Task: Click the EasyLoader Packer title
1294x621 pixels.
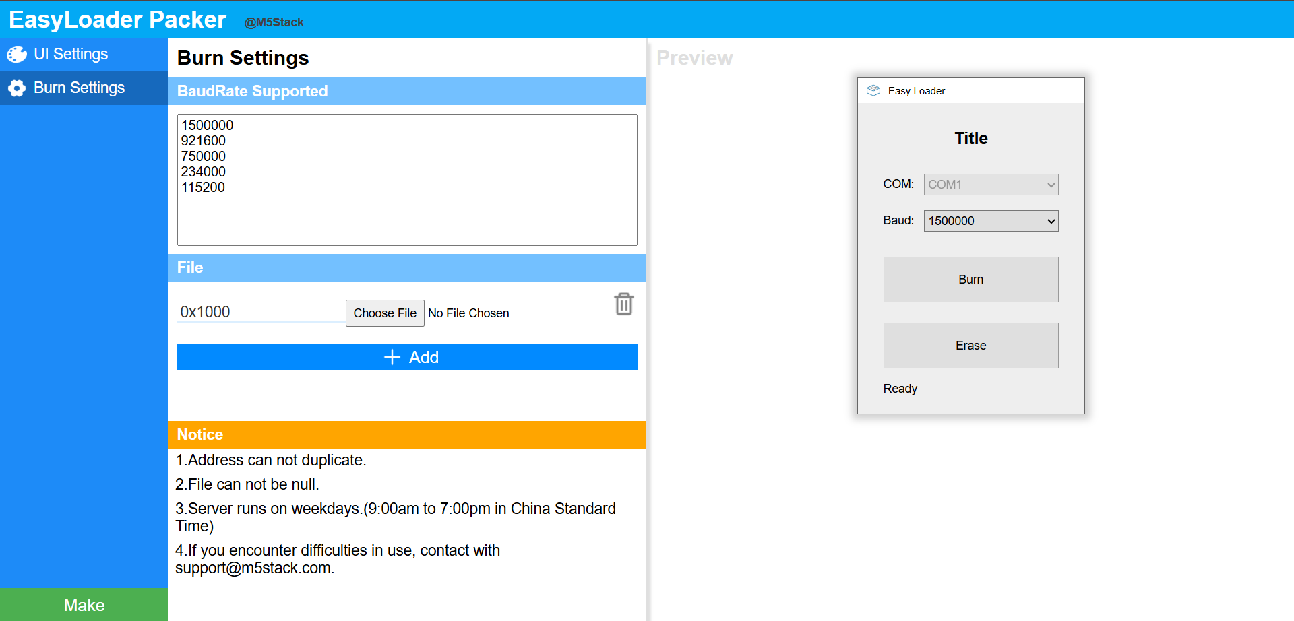Action: [117, 20]
